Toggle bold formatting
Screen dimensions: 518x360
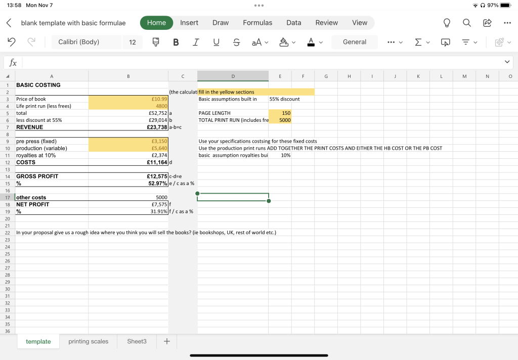[x=176, y=42]
